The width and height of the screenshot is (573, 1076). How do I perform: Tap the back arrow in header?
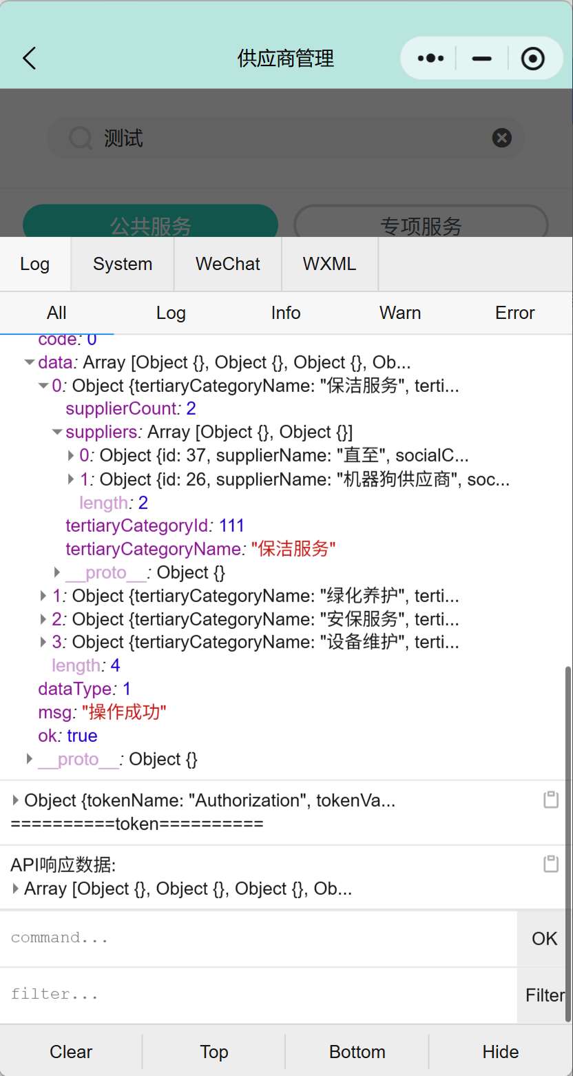coord(29,59)
